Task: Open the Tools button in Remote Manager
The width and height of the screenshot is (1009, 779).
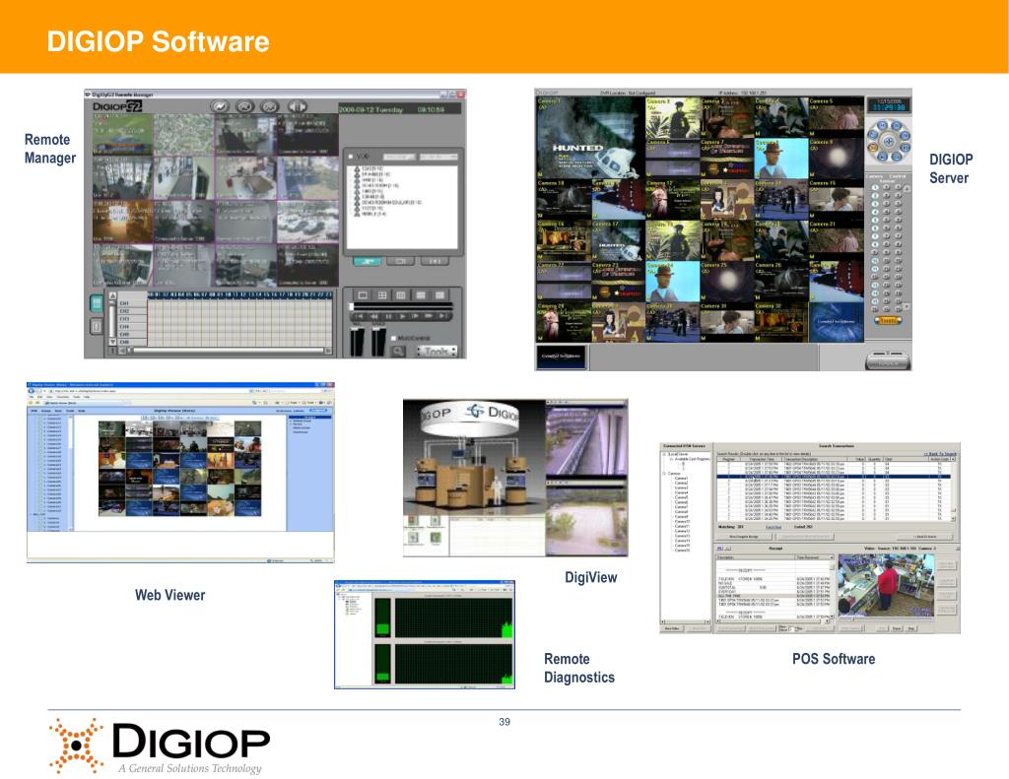Action: pos(437,352)
